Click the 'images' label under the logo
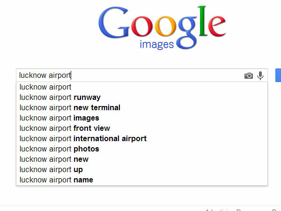The image size is (281, 211). [157, 45]
